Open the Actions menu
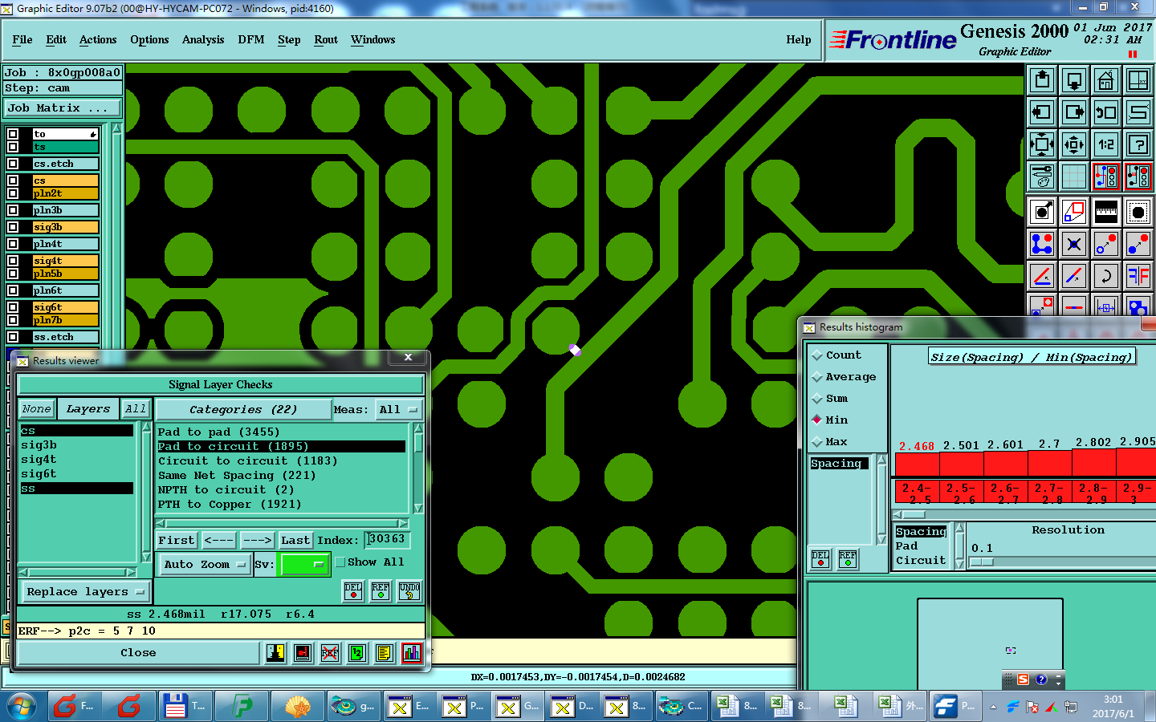This screenshot has height=722, width=1156. click(98, 40)
